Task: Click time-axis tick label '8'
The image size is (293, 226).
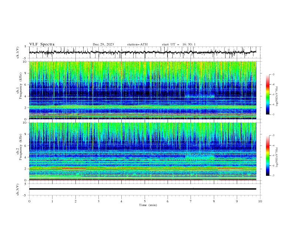Action: coord(214,201)
